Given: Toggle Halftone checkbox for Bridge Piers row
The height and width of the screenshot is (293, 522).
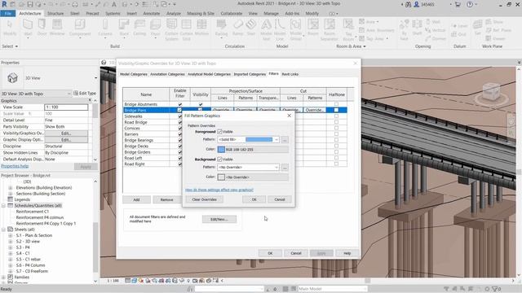Looking at the screenshot, I should tap(336, 110).
